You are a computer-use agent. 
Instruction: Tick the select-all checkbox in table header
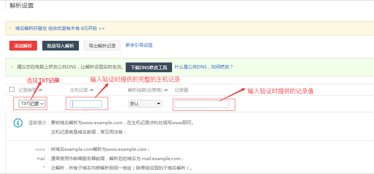(12, 89)
